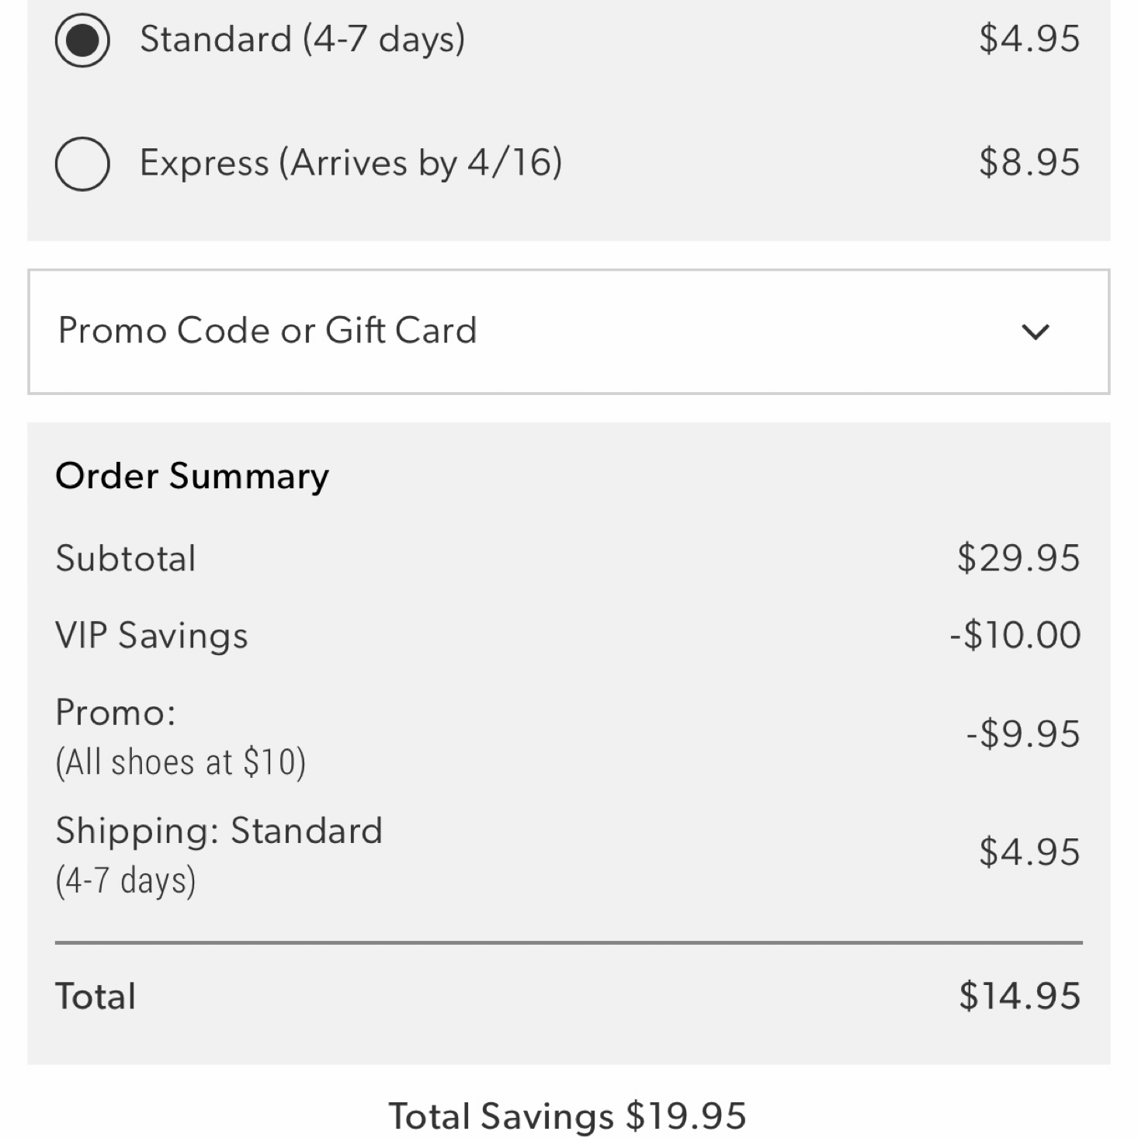The height and width of the screenshot is (1138, 1138).
Task: Click the Standard (4-7 days) shipping label
Action: click(x=303, y=39)
